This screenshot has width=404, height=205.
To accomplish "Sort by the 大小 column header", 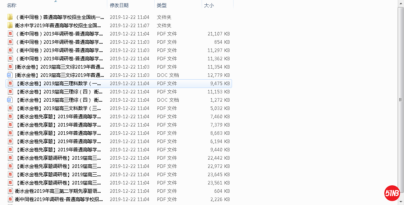I will [x=209, y=6].
